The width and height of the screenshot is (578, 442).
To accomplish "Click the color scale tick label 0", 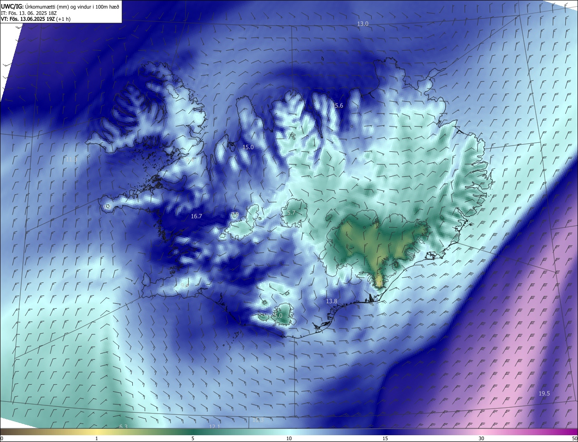I will point(2,438).
